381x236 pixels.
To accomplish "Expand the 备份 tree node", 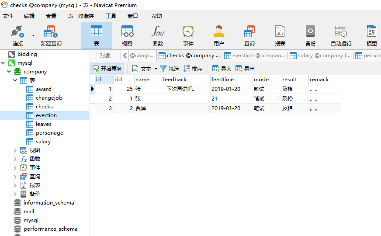I will 15,194.
